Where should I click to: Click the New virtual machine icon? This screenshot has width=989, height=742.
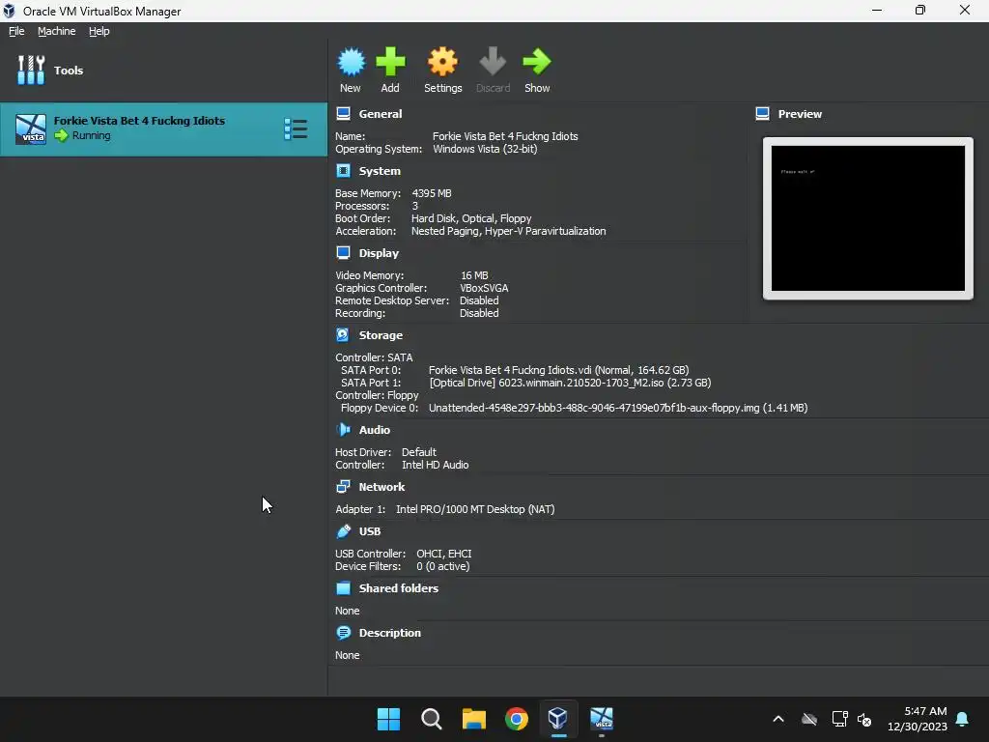(351, 62)
